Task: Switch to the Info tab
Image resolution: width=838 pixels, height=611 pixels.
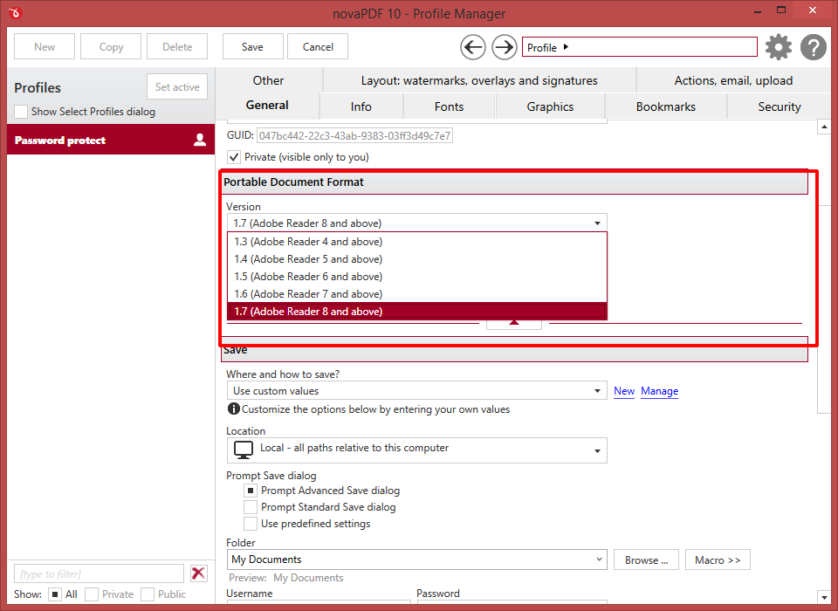Action: pos(361,106)
